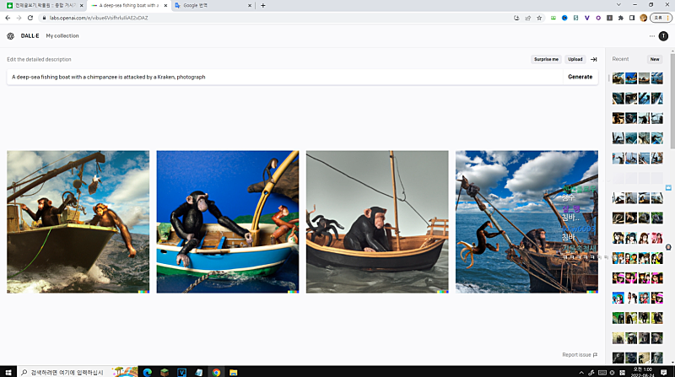Click the purple circle extension icon
This screenshot has width=675, height=377.
[598, 18]
